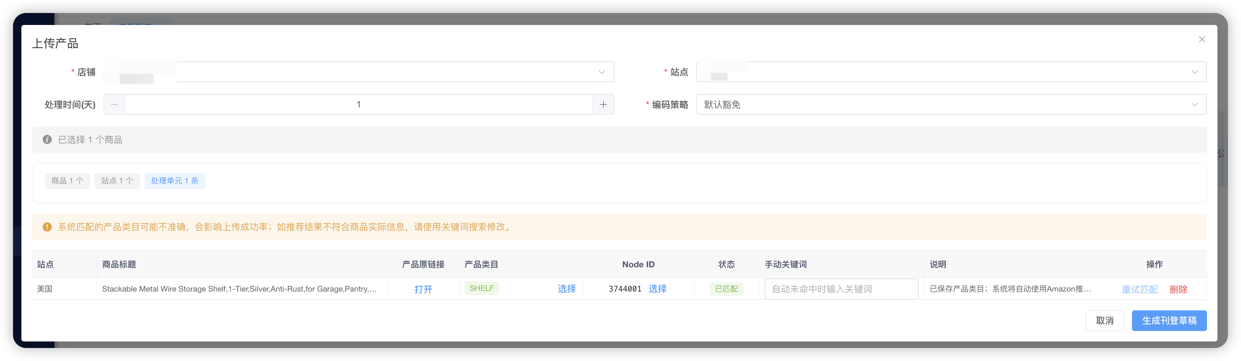Image resolution: width=1241 pixels, height=361 pixels.
Task: Select the 商品 1 个 tag
Action: [x=67, y=181]
